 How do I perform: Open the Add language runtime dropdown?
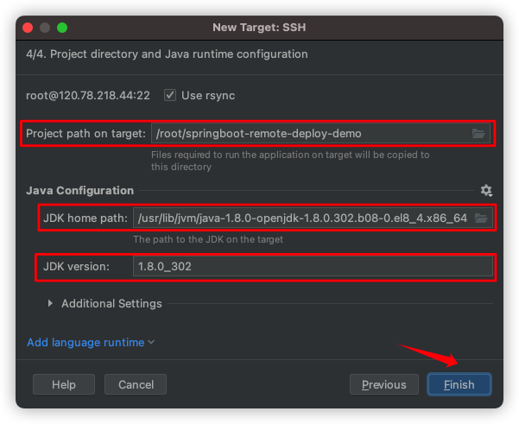(x=91, y=343)
